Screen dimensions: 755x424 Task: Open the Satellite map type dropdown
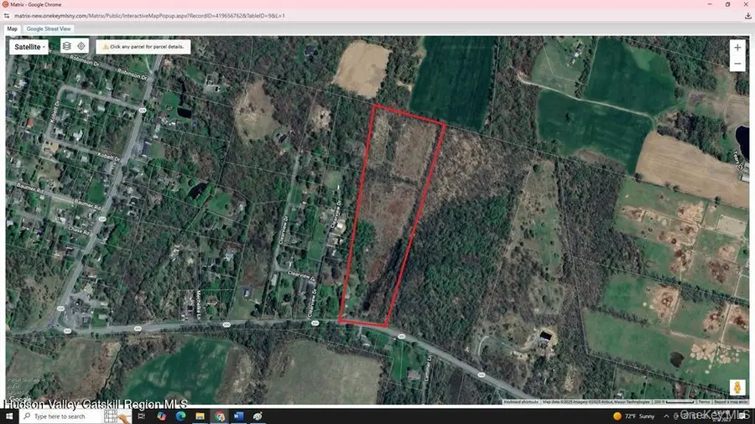(x=29, y=47)
